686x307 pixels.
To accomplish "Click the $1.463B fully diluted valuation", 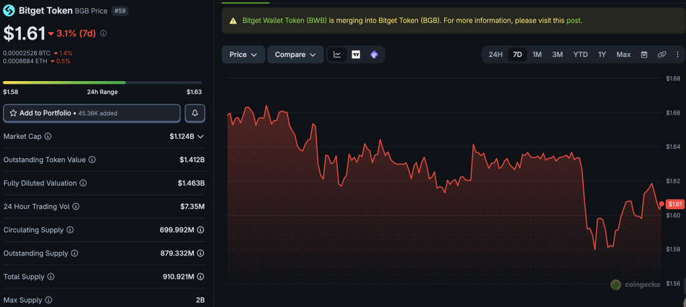I will 191,183.
